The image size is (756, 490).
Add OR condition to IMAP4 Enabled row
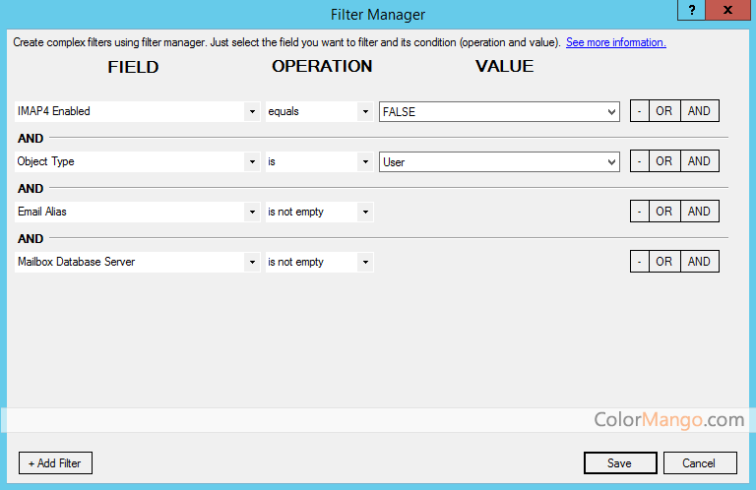tap(664, 111)
